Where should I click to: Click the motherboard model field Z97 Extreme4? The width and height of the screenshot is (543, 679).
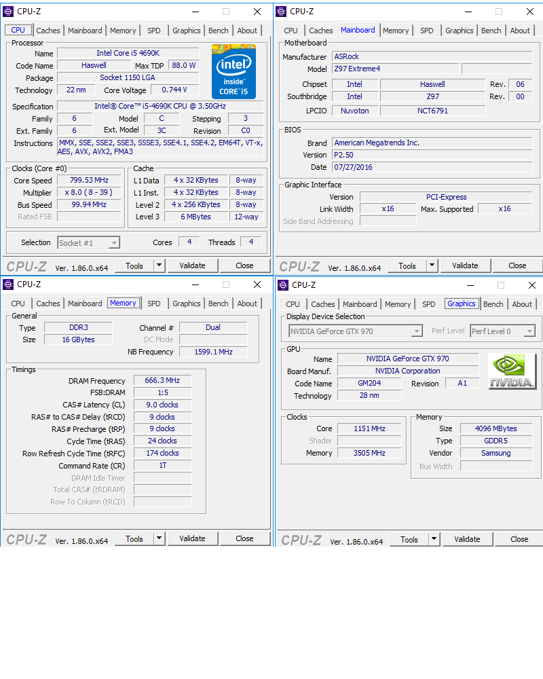pyautogui.click(x=396, y=69)
